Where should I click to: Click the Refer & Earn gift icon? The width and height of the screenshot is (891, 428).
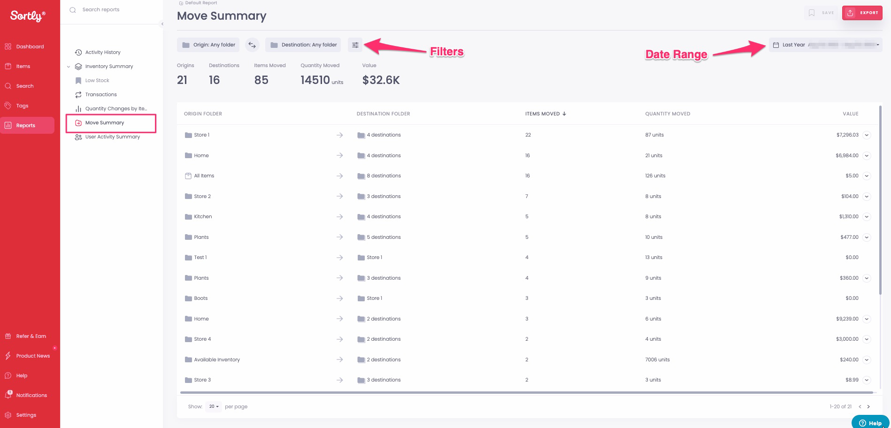point(8,336)
